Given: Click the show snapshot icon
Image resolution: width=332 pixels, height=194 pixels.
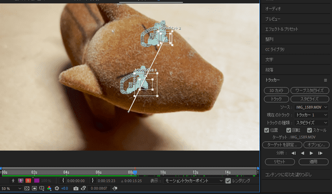Looking at the screenshot, I should coord(84,188).
